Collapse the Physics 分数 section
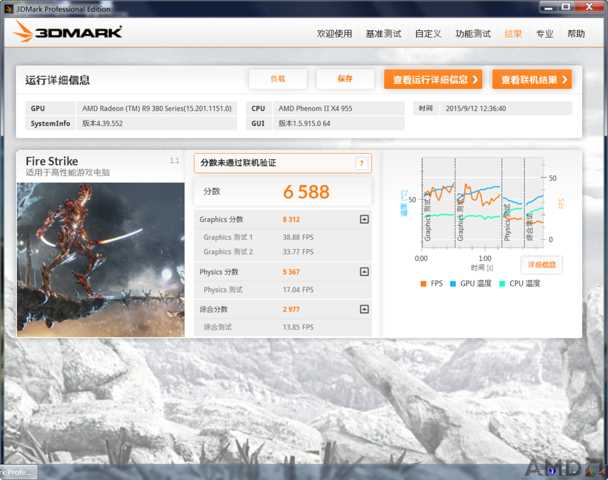This screenshot has height=480, width=608. (x=364, y=272)
